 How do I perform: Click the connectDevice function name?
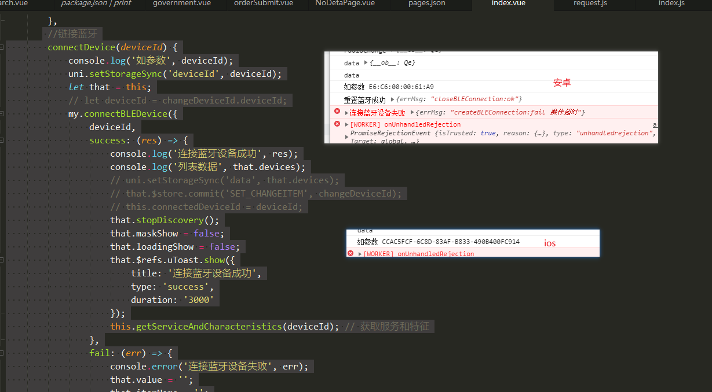point(82,47)
